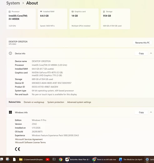Open the File Explorer Dropbox folder window
The width and height of the screenshot is (154, 163).
(31, 159)
